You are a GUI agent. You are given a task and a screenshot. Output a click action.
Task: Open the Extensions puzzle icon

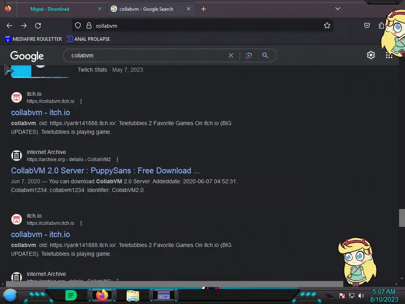point(381,25)
